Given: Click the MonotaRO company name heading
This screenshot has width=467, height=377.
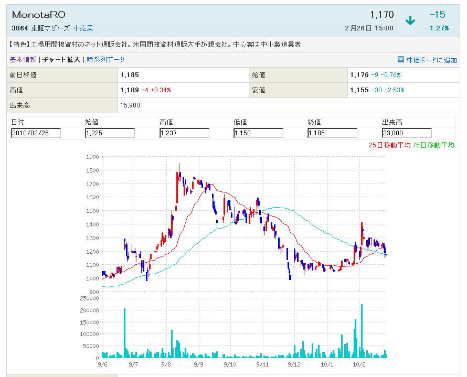Looking at the screenshot, I should pyautogui.click(x=38, y=15).
